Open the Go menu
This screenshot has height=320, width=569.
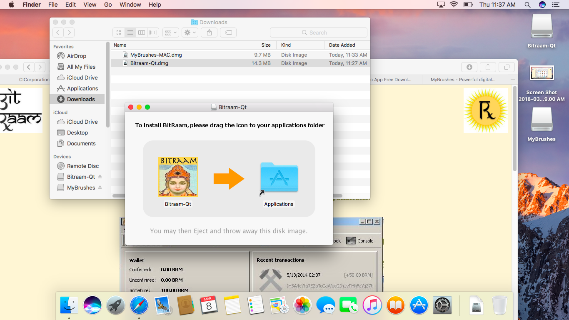108,5
